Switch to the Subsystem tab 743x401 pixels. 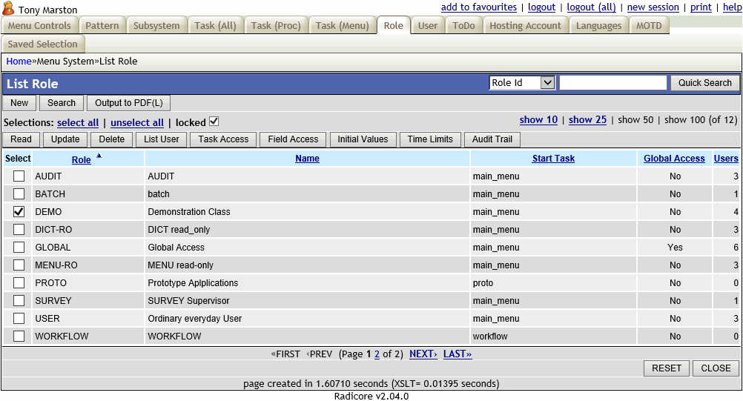point(156,26)
